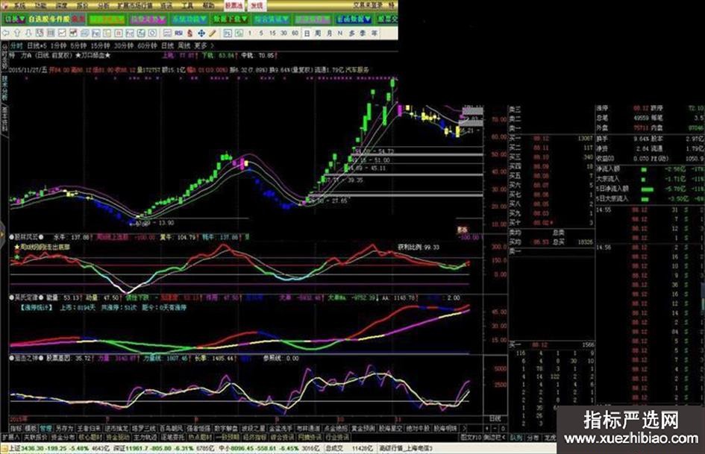
Task: Open the 关联报价 panel tab
Action: tap(35, 437)
